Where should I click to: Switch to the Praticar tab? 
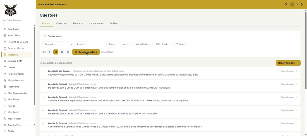click(x=46, y=23)
